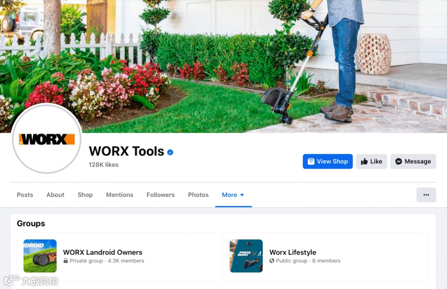Click the blue verified badge beside WORX Tools
Image resolution: width=447 pixels, height=289 pixels.
[x=170, y=152]
